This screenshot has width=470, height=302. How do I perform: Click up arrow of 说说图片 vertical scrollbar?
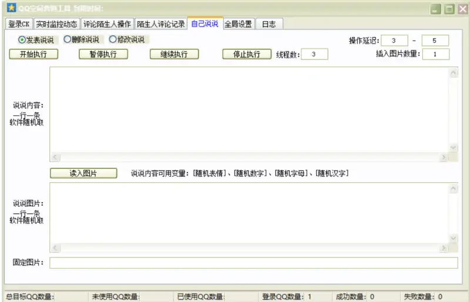point(454,189)
